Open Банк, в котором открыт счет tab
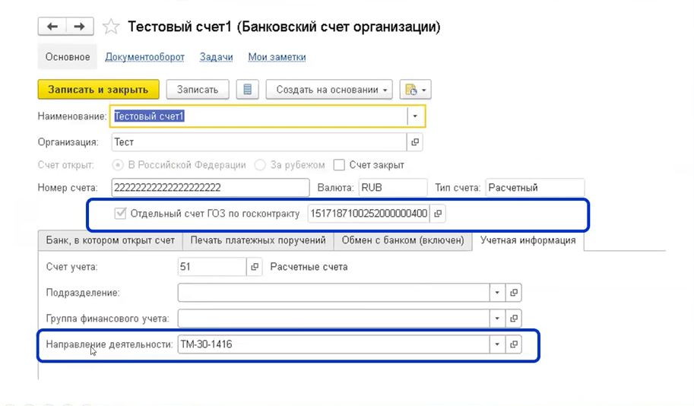 click(x=110, y=240)
